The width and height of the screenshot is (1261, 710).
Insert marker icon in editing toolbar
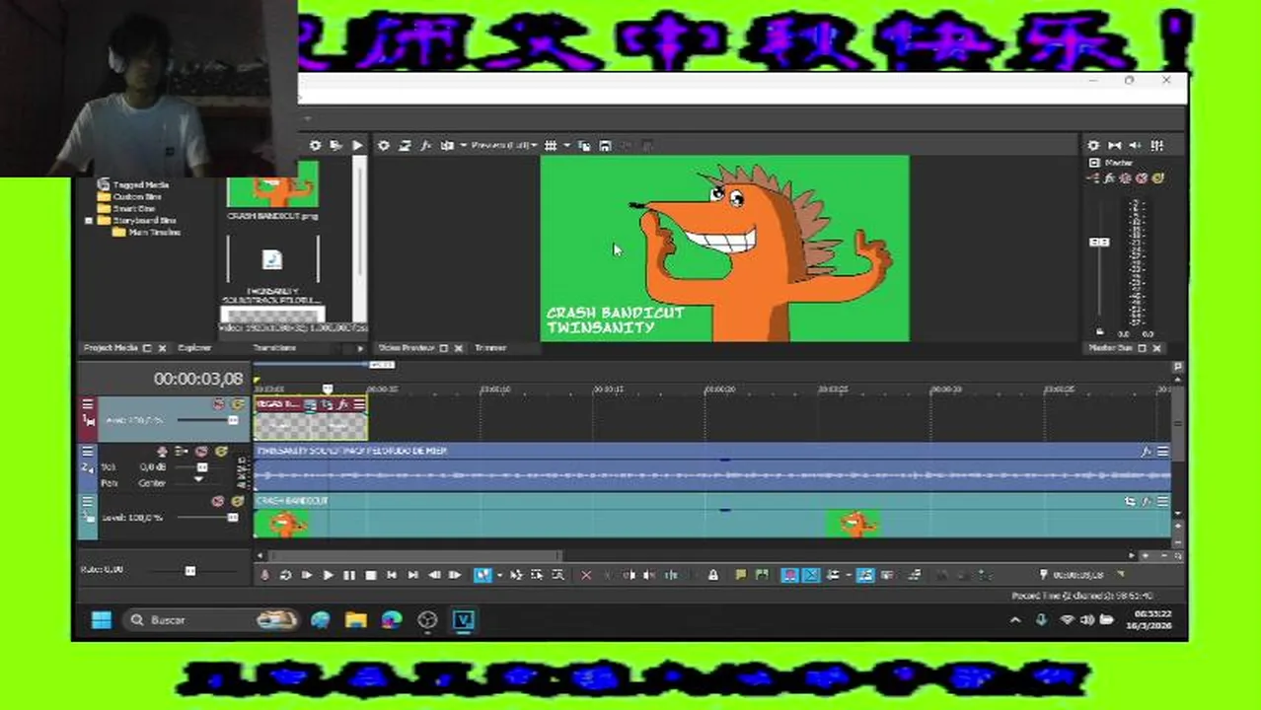point(741,575)
